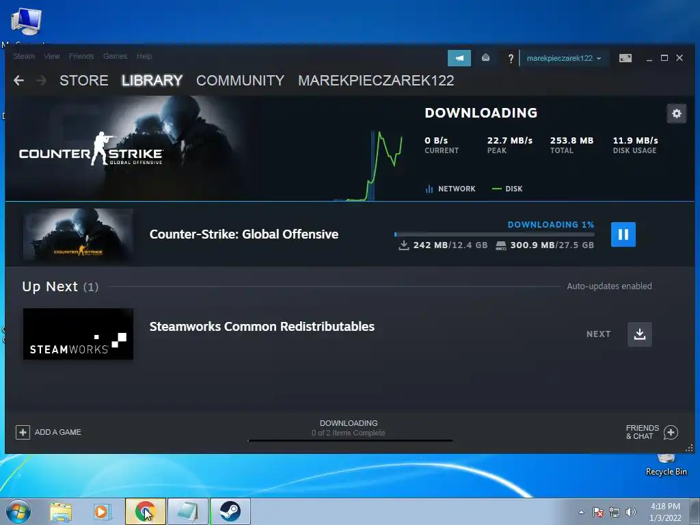This screenshot has height=525, width=700.
Task: Click 300.9 MB/27.5 GB disk size
Action: (x=545, y=245)
